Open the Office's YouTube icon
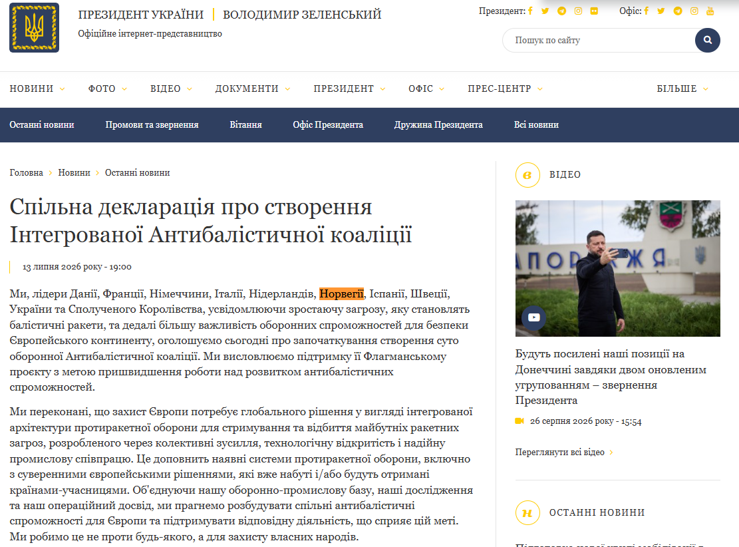Image resolution: width=739 pixels, height=547 pixels. tap(710, 11)
